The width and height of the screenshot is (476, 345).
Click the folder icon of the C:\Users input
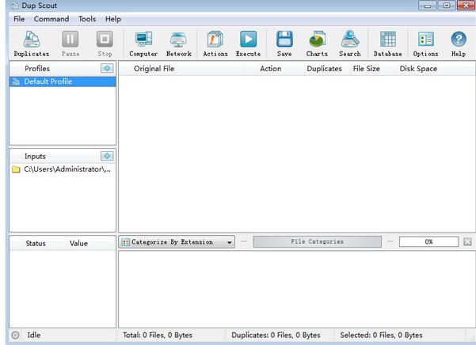[16, 169]
